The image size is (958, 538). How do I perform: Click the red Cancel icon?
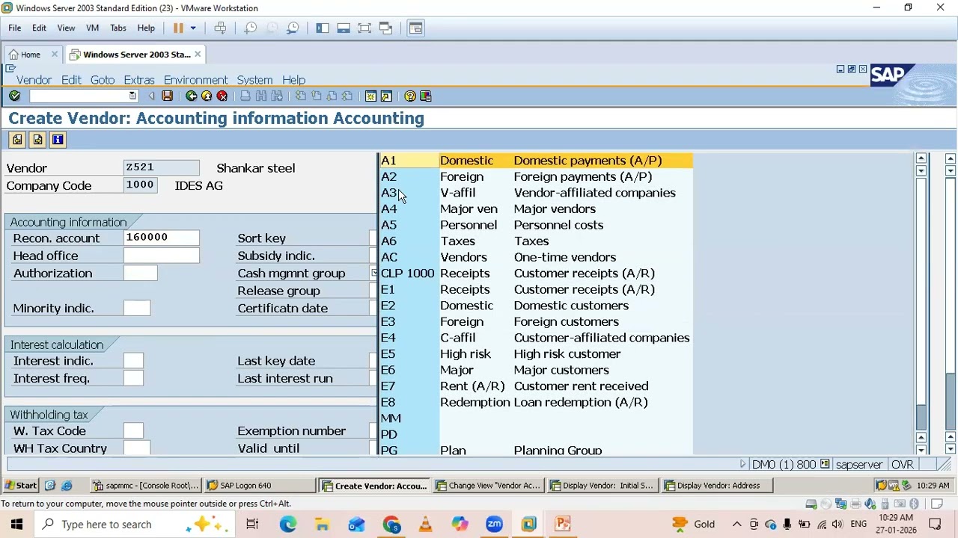[x=222, y=96]
